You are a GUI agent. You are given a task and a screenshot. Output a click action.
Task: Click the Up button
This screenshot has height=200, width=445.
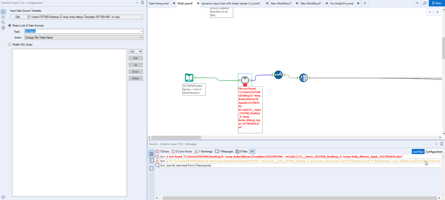point(136,65)
